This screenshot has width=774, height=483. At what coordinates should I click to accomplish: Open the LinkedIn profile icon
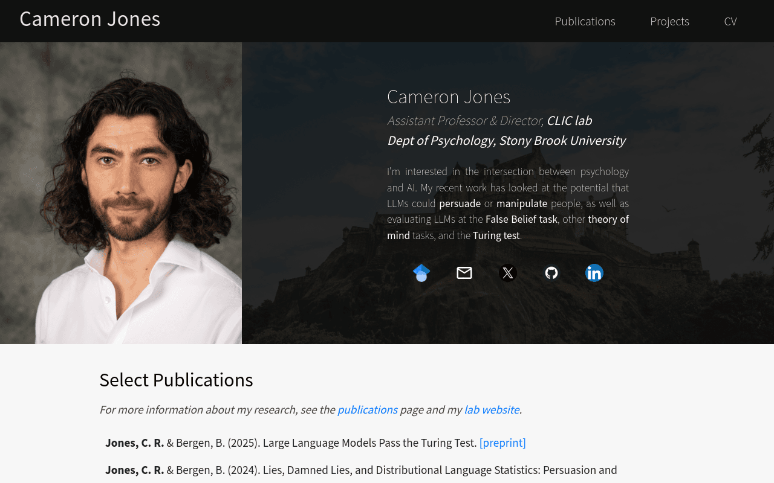pyautogui.click(x=594, y=273)
